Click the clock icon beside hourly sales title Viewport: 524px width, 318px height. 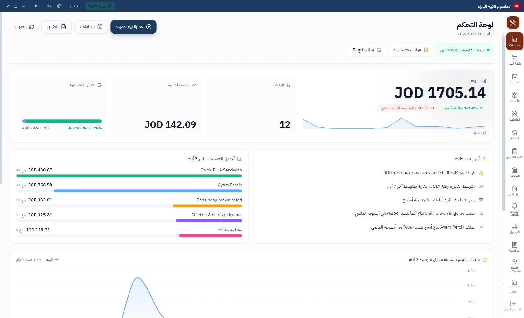[x=485, y=260]
